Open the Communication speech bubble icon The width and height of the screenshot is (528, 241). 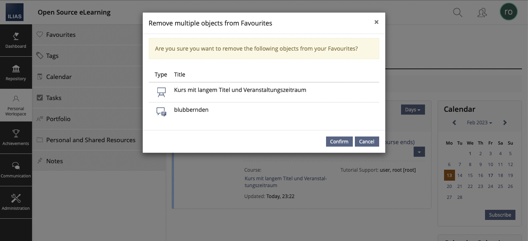coord(16,166)
